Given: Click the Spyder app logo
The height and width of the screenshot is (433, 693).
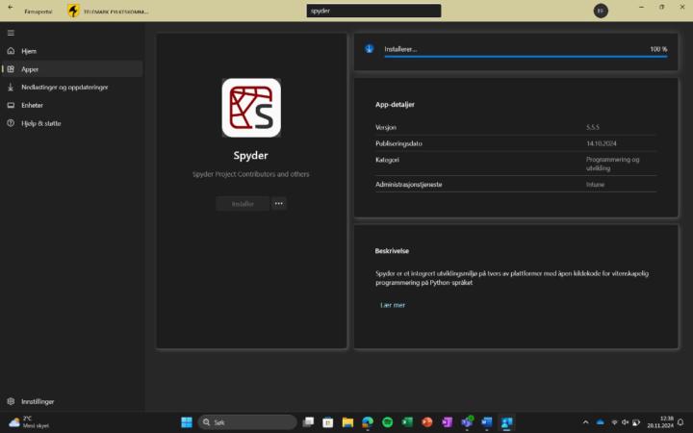Looking at the screenshot, I should pyautogui.click(x=251, y=108).
